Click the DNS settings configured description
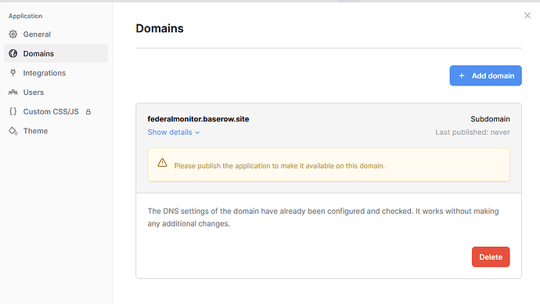The width and height of the screenshot is (540, 304). tap(323, 217)
